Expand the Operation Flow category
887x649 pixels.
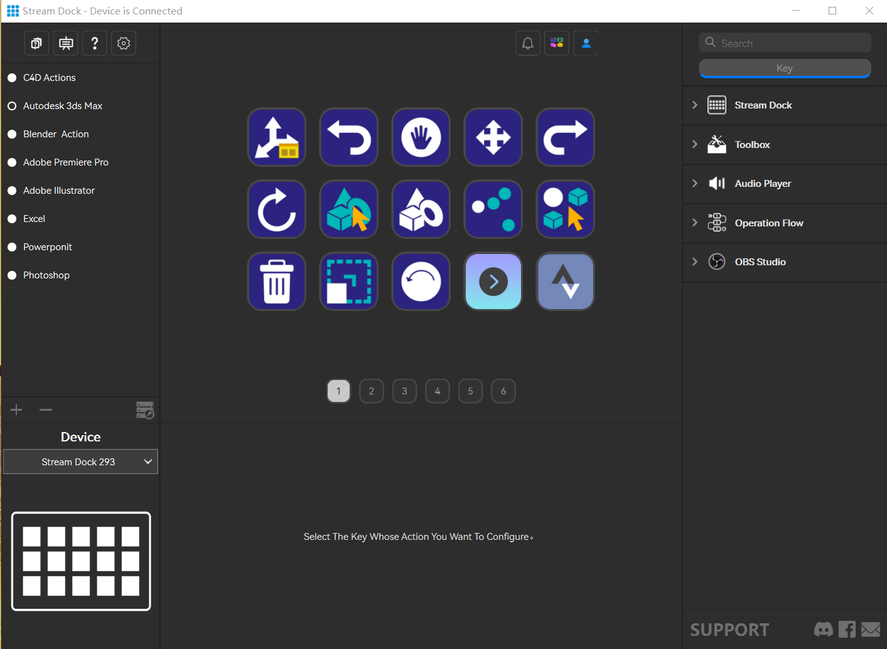point(785,223)
